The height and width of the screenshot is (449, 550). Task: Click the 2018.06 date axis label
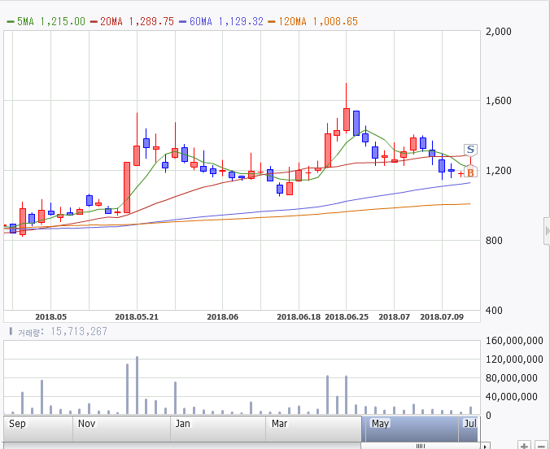[x=222, y=316]
